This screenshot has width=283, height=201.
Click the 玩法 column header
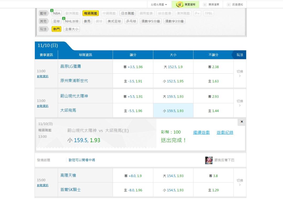[240, 55]
